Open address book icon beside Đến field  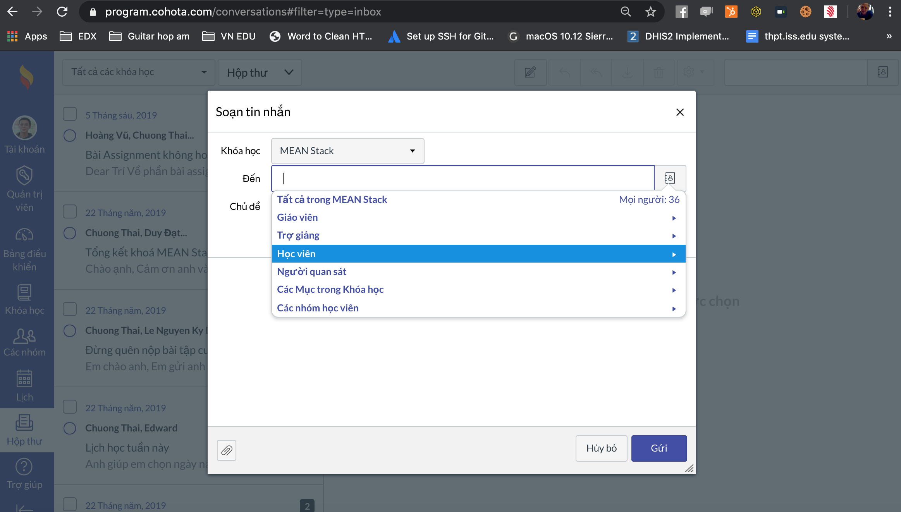[x=670, y=178]
